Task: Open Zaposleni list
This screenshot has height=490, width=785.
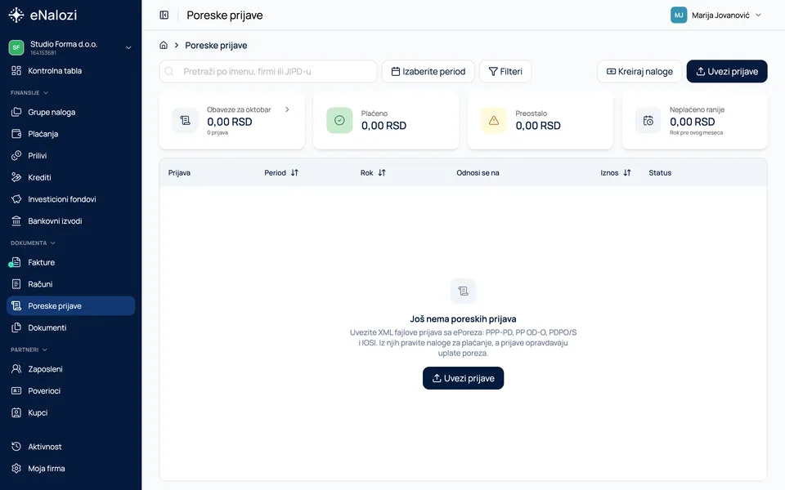Action: [x=70, y=369]
